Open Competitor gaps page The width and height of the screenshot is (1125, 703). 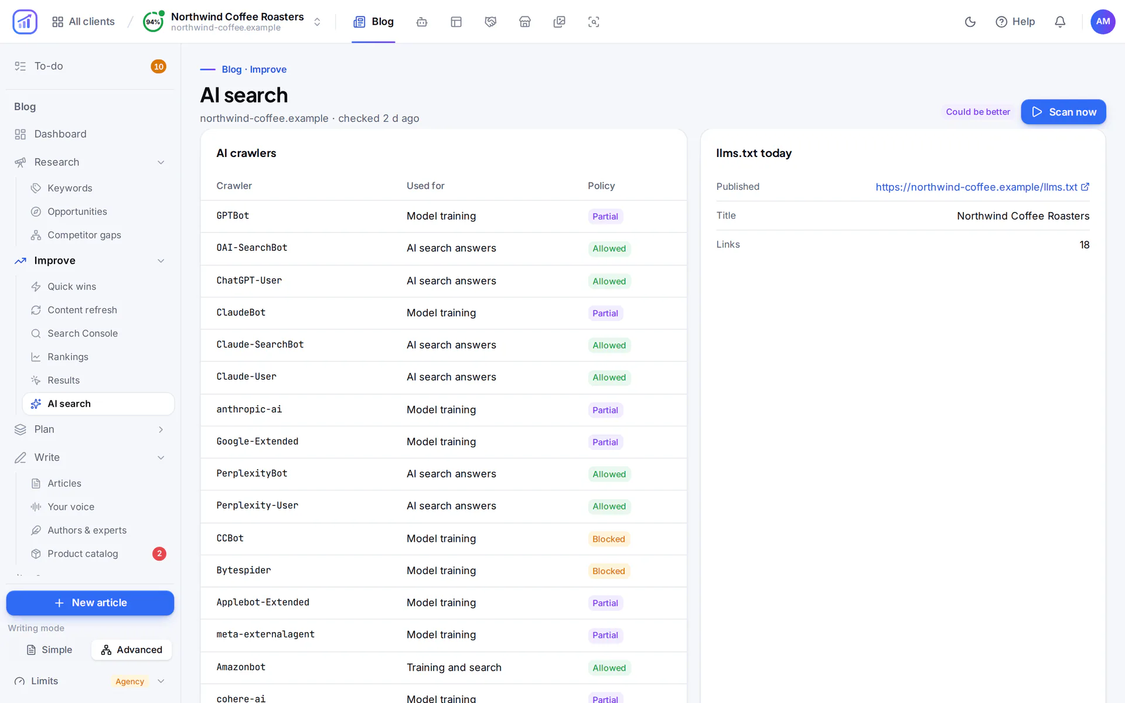point(98,235)
